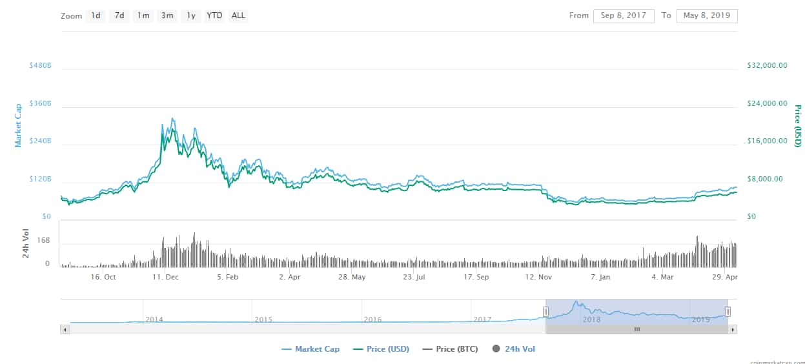Click the $8,000.00 price axis label
The image size is (805, 364).
point(765,179)
